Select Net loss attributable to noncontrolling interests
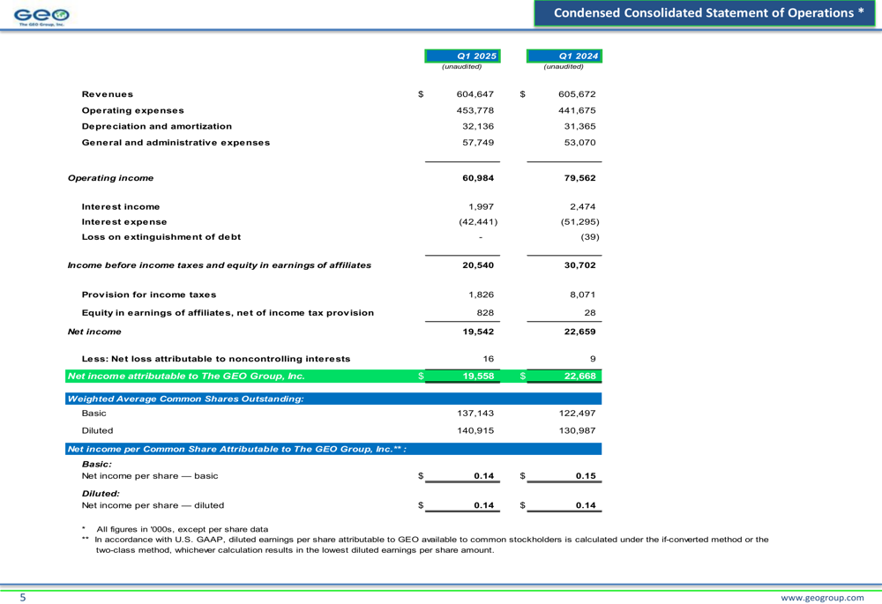 pyautogui.click(x=216, y=359)
